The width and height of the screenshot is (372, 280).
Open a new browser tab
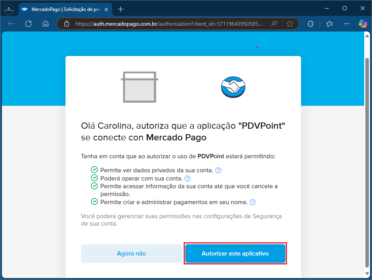pos(121,9)
